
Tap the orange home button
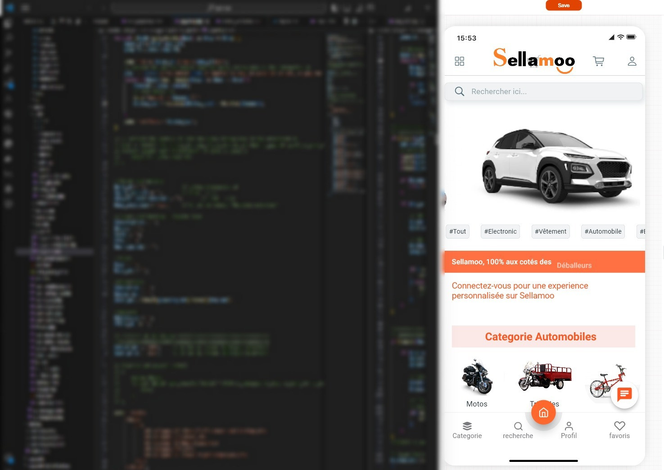point(543,412)
